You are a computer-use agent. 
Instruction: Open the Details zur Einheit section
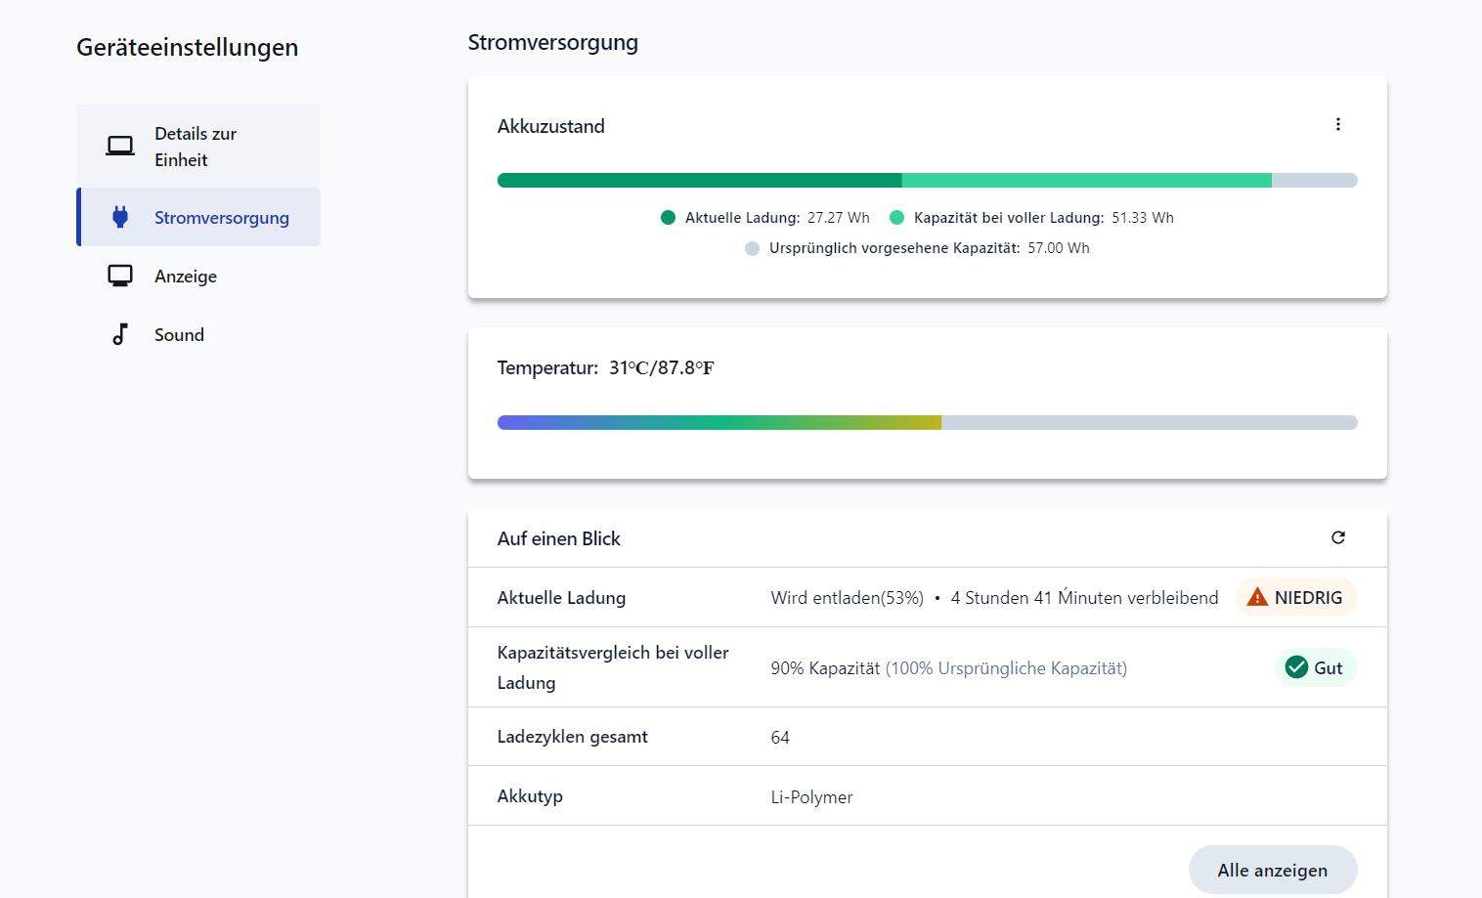(x=196, y=147)
